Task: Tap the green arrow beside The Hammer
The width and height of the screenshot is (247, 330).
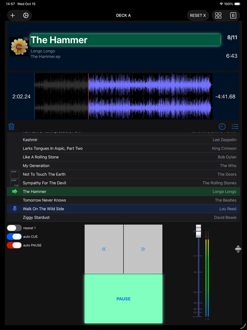Action: [15, 191]
